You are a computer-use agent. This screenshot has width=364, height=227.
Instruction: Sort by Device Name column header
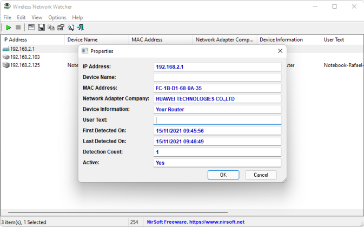(x=97, y=39)
